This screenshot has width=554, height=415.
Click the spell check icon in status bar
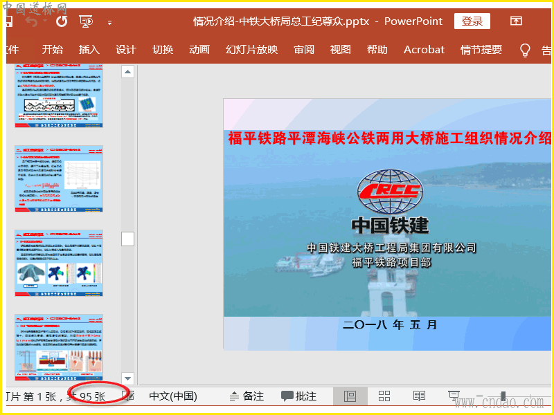point(129,396)
